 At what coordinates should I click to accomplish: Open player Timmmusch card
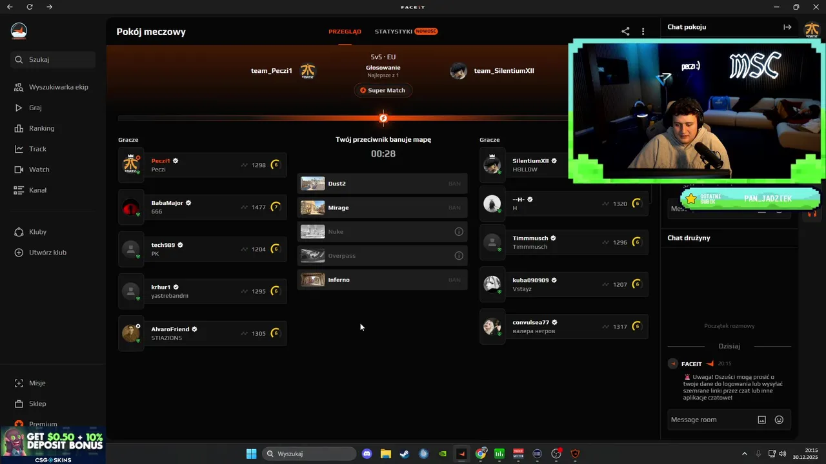(x=564, y=242)
